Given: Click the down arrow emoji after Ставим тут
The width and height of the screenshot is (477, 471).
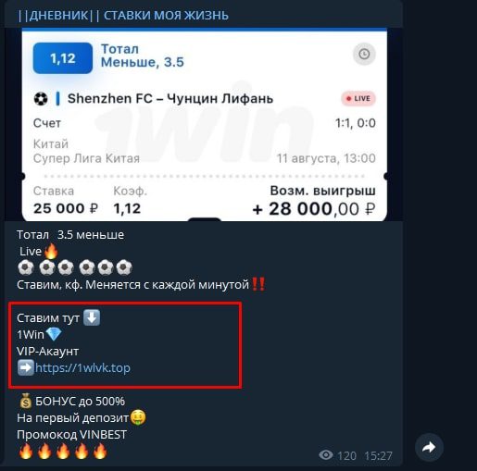Looking at the screenshot, I should (92, 317).
